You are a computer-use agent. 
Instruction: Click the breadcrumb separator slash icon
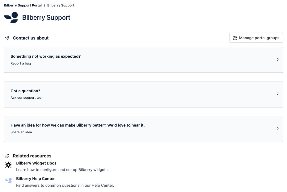point(45,5)
